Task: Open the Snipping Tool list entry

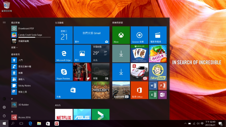Action: coord(31,92)
